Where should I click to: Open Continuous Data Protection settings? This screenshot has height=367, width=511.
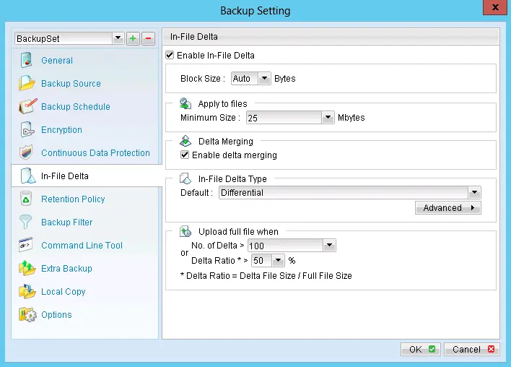[95, 152]
